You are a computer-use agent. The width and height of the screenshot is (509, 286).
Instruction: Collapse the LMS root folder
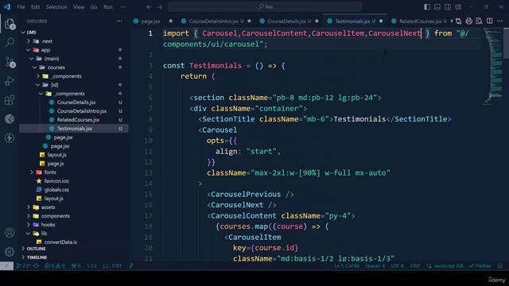(23, 33)
